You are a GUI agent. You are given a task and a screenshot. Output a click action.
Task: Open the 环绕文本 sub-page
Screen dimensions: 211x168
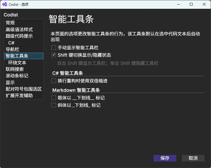click(x=17, y=63)
